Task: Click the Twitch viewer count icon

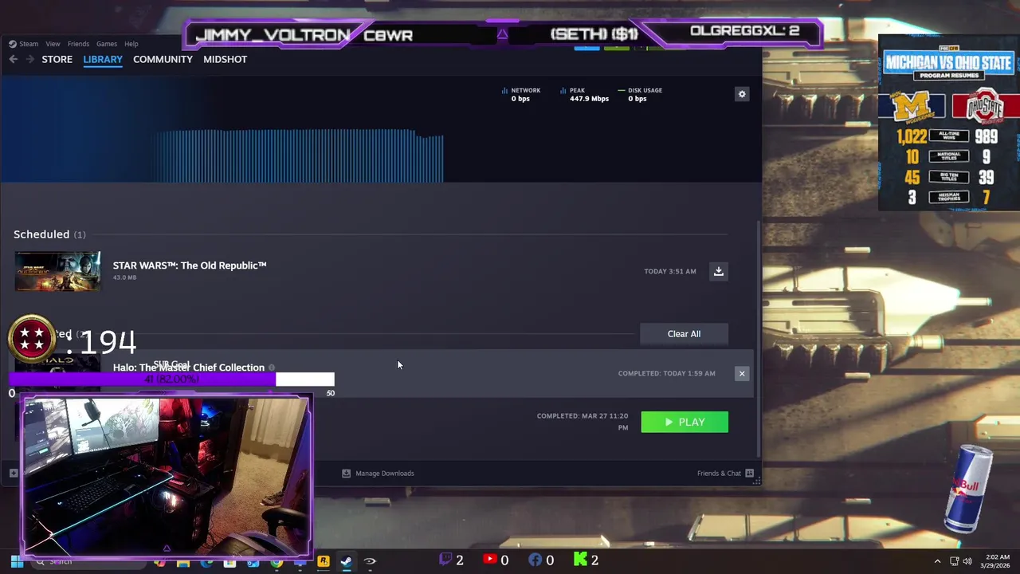Action: [x=446, y=560]
